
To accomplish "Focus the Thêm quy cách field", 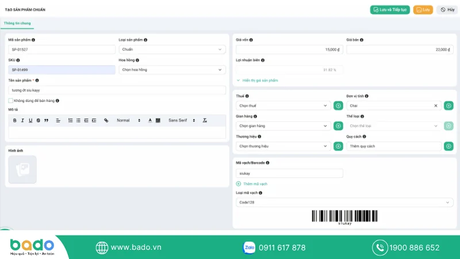I will point(394,146).
